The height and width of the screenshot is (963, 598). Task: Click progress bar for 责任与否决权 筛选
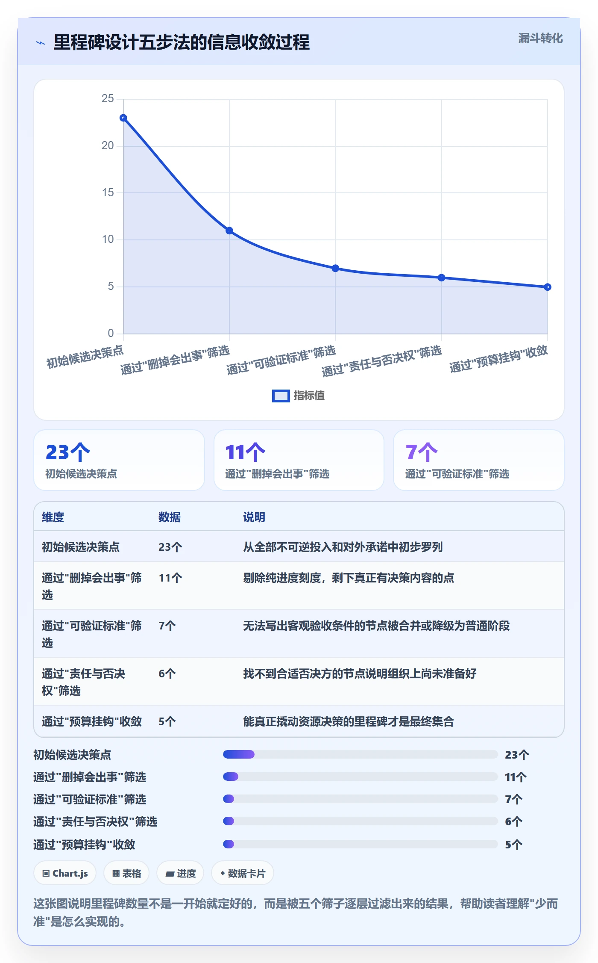point(361,821)
